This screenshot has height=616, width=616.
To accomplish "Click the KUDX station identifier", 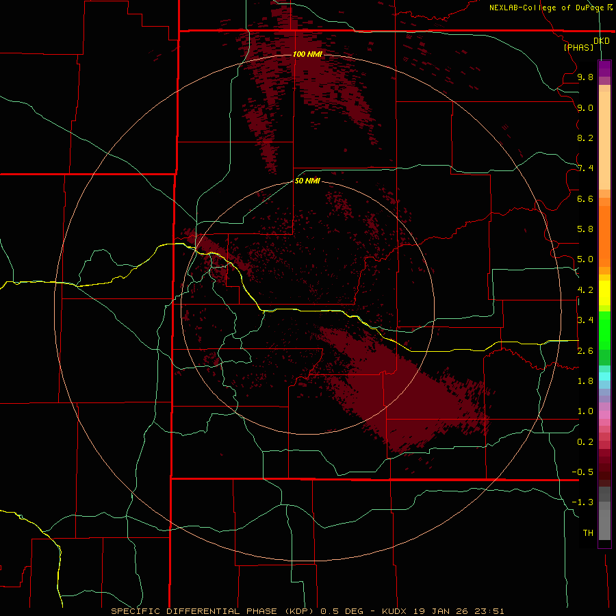I will tap(395, 611).
